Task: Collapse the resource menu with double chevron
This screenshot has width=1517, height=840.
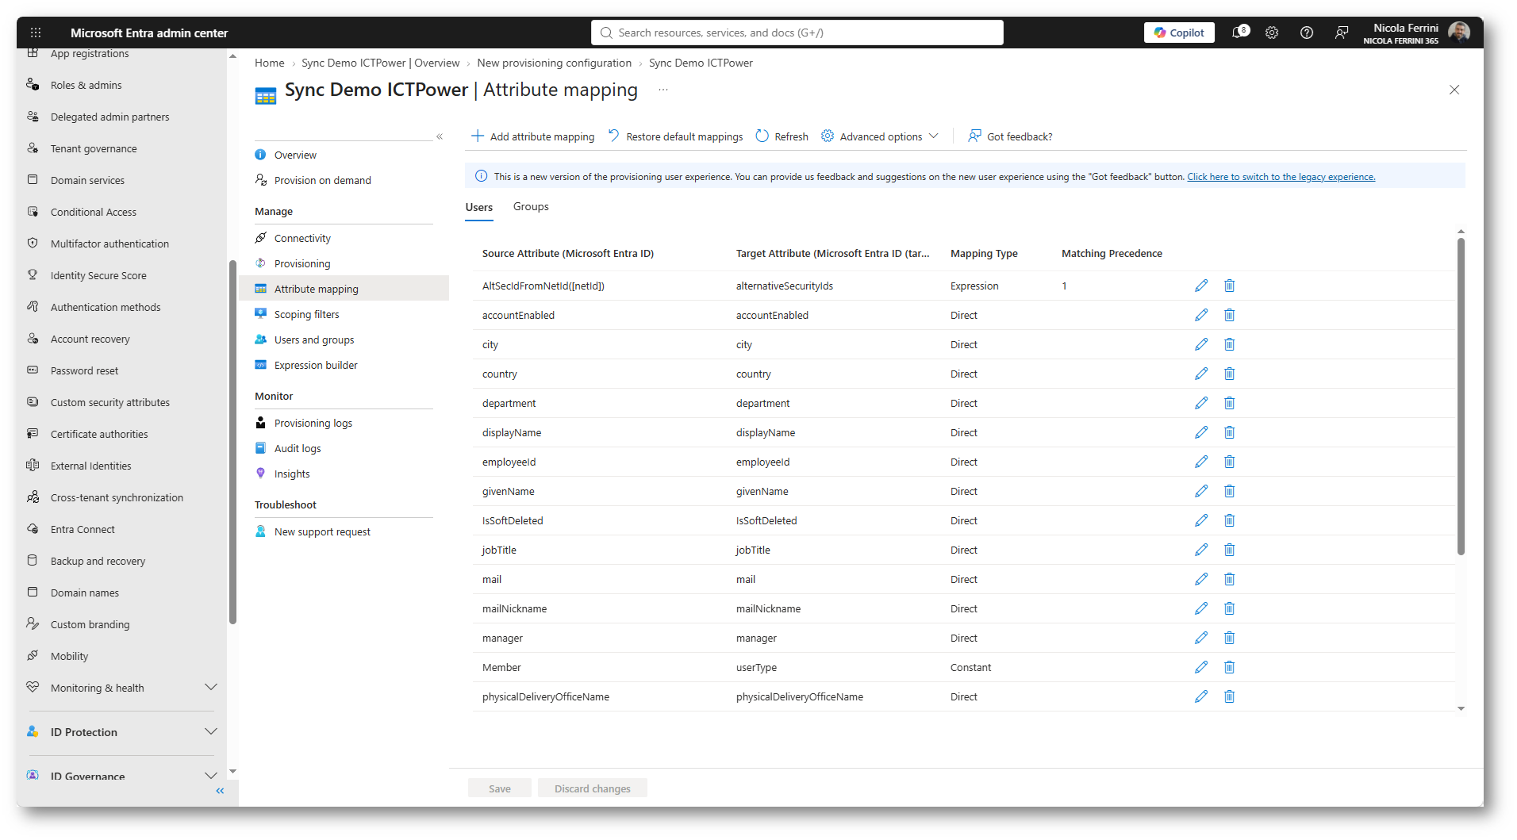Action: click(x=440, y=136)
